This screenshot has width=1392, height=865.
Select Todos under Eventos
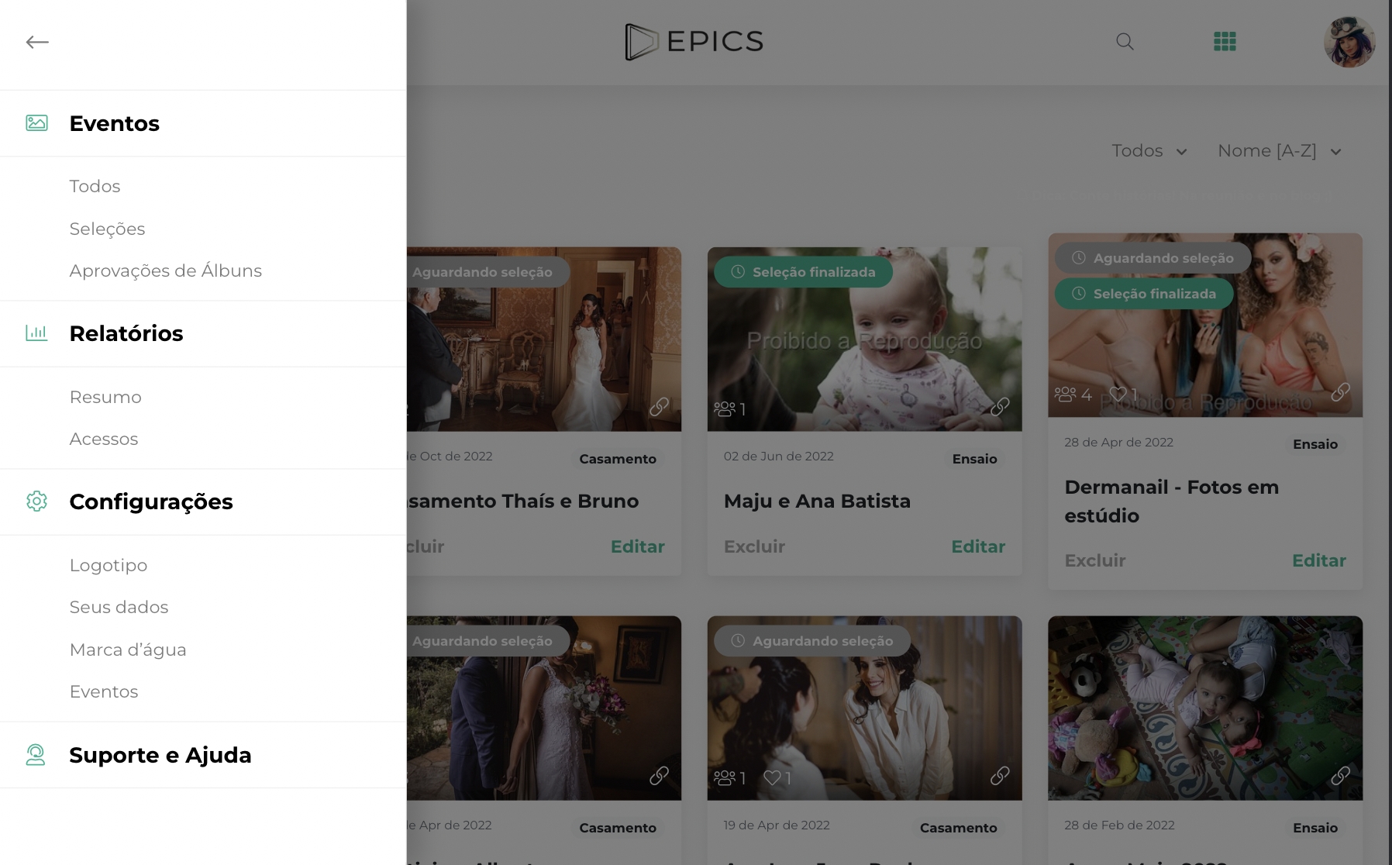coord(95,186)
